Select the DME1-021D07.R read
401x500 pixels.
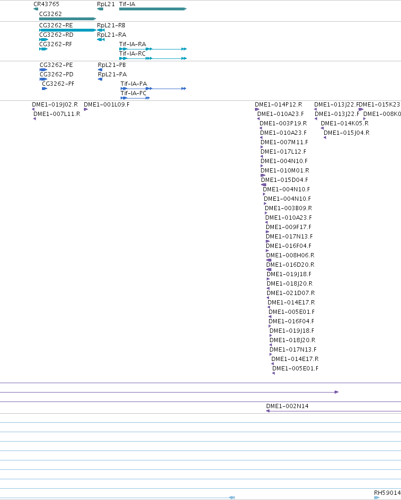tap(268, 298)
